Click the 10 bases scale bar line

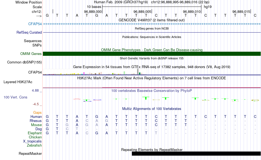pos(152,7)
